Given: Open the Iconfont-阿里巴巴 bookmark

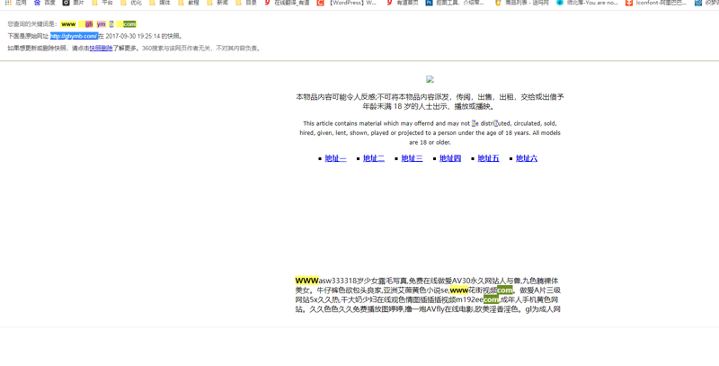Looking at the screenshot, I should point(656,3).
